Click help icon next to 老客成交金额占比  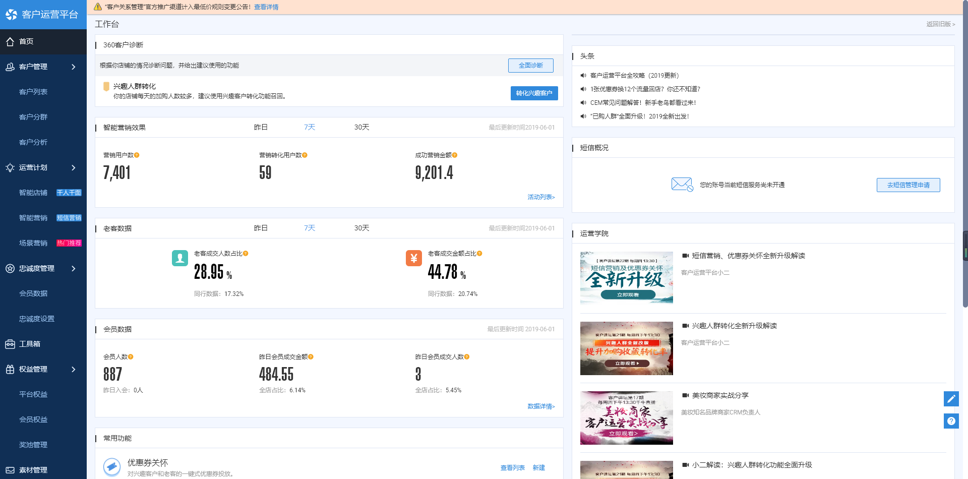click(x=479, y=254)
